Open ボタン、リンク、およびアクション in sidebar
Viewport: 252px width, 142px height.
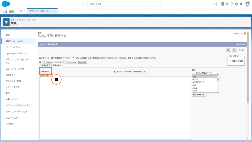click(x=19, y=61)
